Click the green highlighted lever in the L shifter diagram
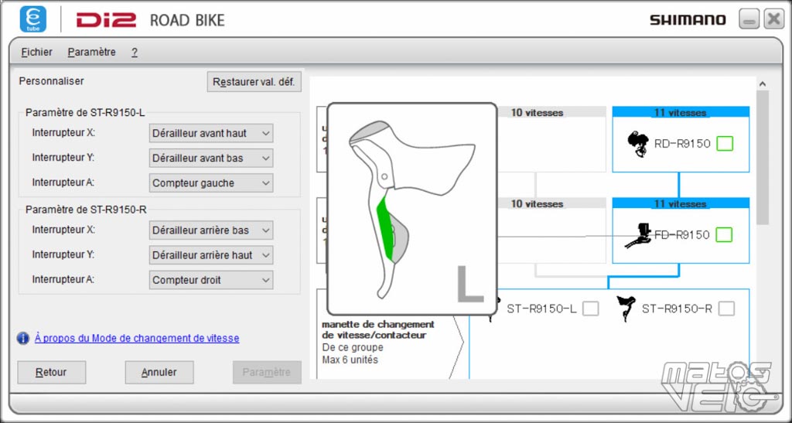 pyautogui.click(x=384, y=229)
